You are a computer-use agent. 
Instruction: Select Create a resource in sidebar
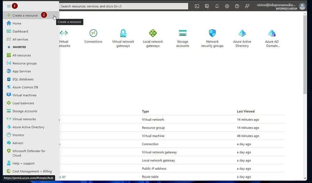(25, 15)
